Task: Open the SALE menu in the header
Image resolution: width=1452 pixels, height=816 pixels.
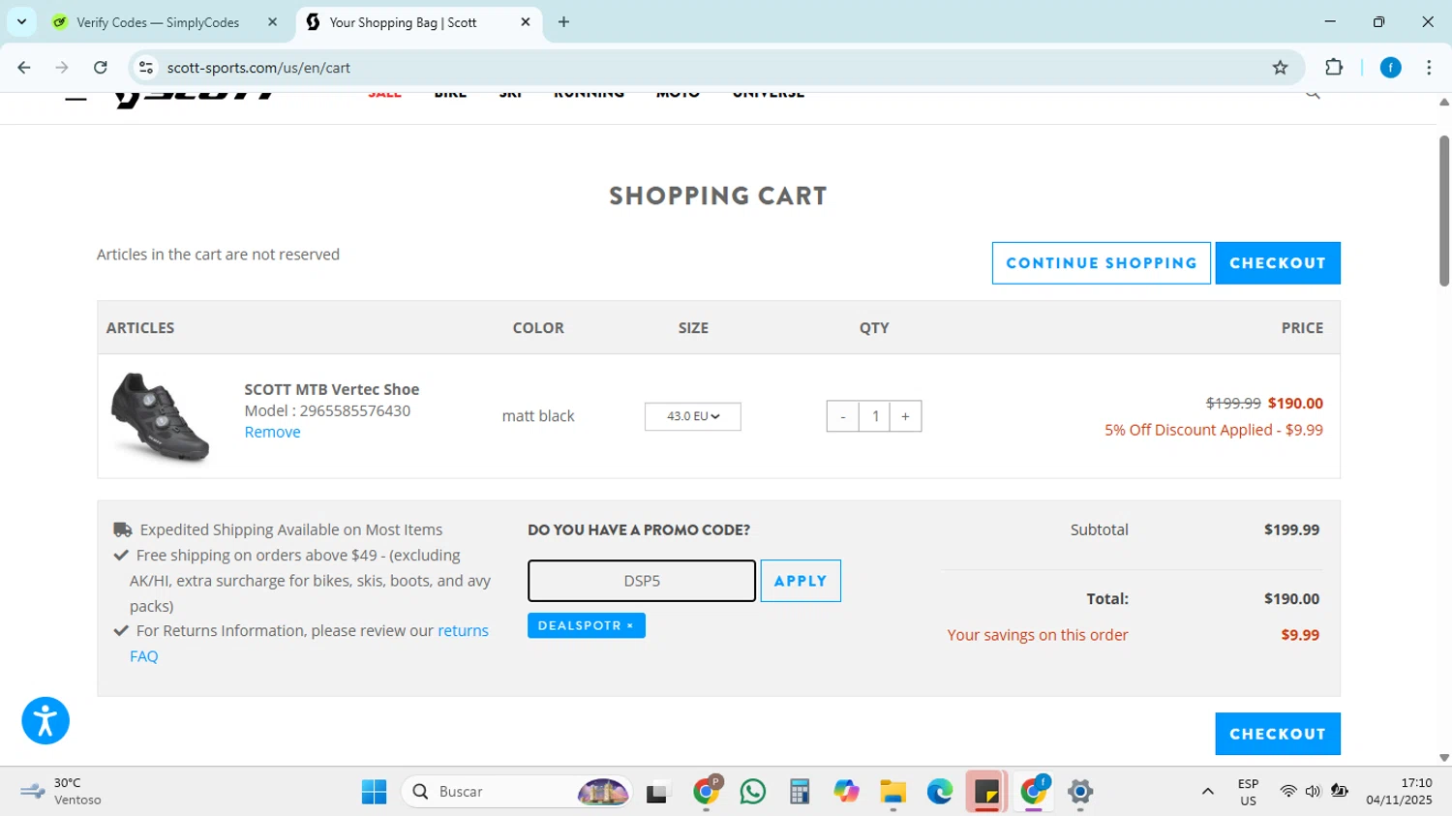Action: click(x=384, y=95)
